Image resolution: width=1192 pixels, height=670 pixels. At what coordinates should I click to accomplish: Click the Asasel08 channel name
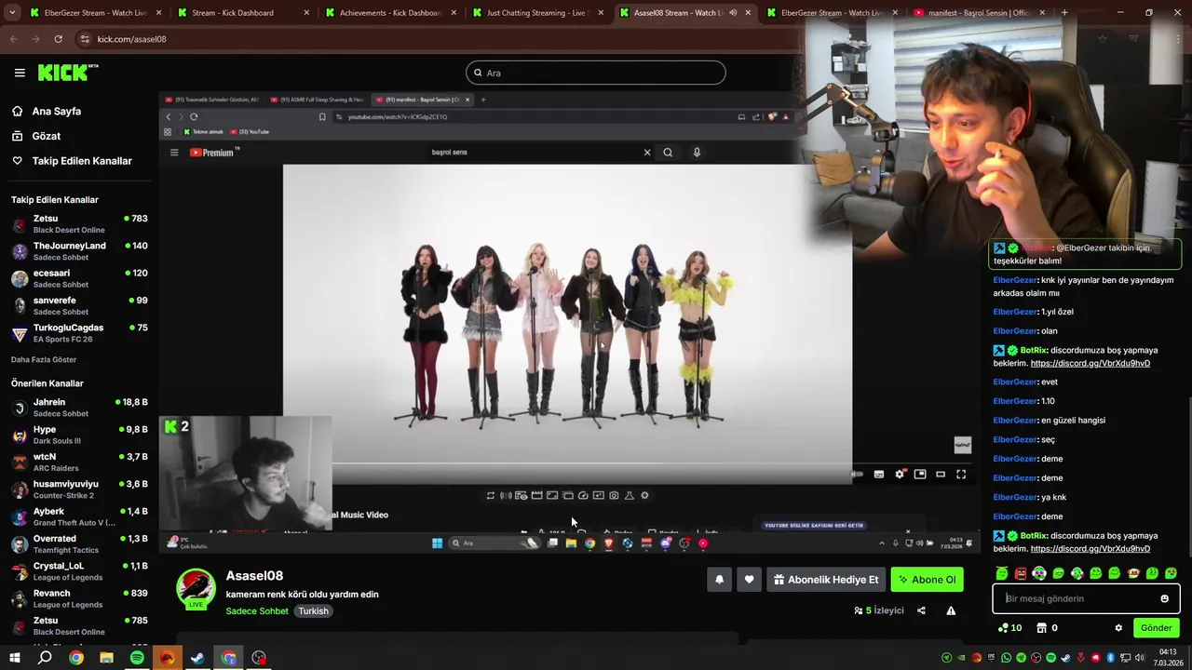(254, 576)
